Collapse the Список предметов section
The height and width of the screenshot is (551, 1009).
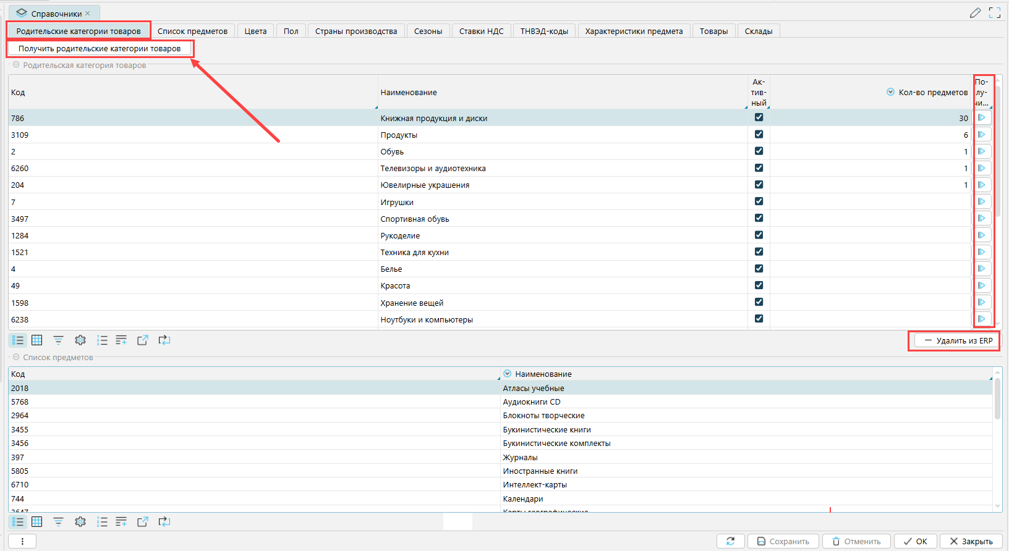16,357
